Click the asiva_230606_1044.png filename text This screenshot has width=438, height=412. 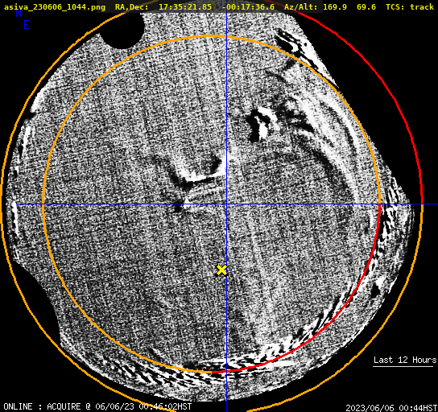[55, 7]
